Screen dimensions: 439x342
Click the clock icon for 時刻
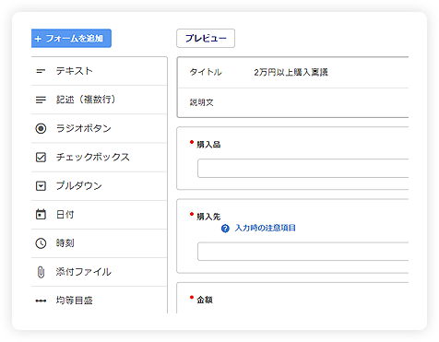41,243
